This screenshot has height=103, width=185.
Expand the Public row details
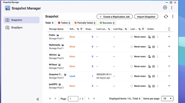tap(169, 37)
